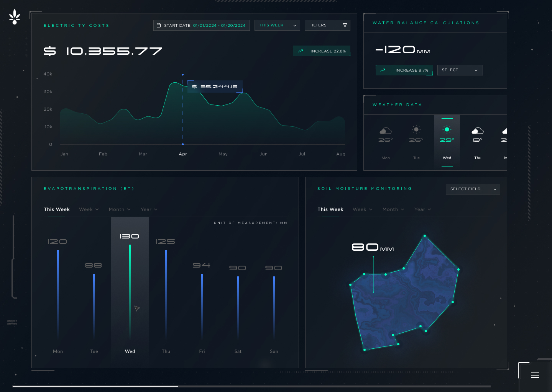Expand Year dropdown in Evapotranspiration panel
552x392 pixels.
[x=149, y=209]
